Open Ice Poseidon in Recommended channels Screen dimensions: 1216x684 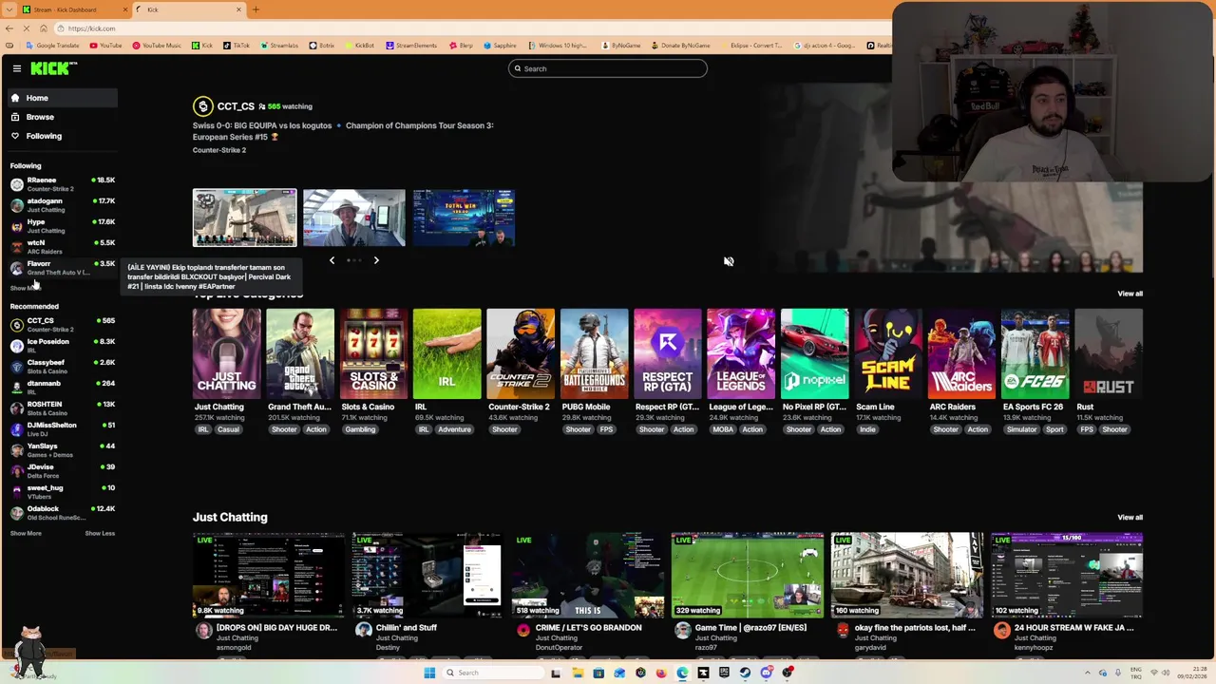[x=62, y=346]
